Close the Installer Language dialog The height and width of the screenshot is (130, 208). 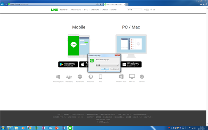tap(117, 55)
